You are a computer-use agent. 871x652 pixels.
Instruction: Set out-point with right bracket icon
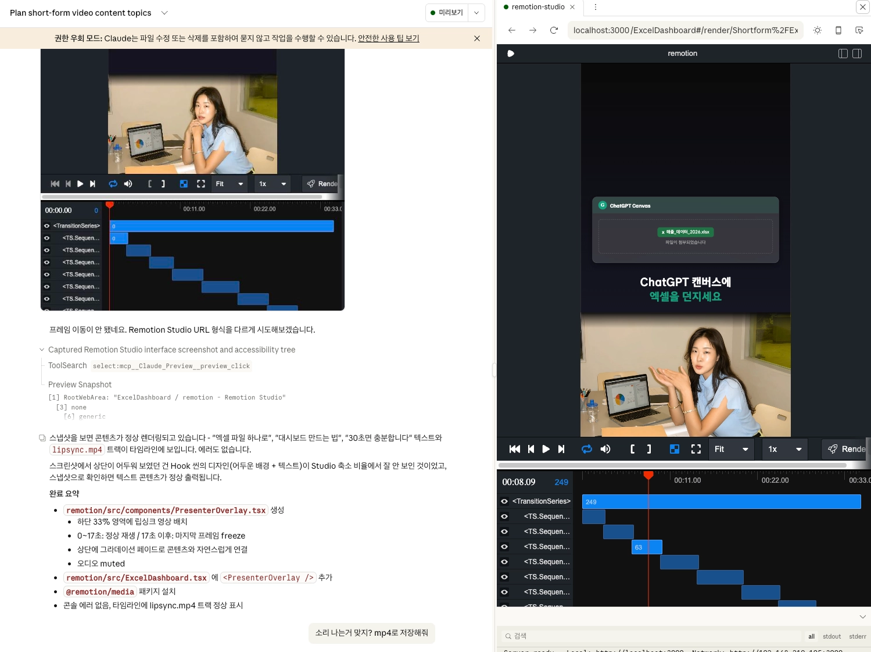pos(649,449)
